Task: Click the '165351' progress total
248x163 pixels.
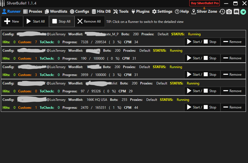Action: [101, 108]
